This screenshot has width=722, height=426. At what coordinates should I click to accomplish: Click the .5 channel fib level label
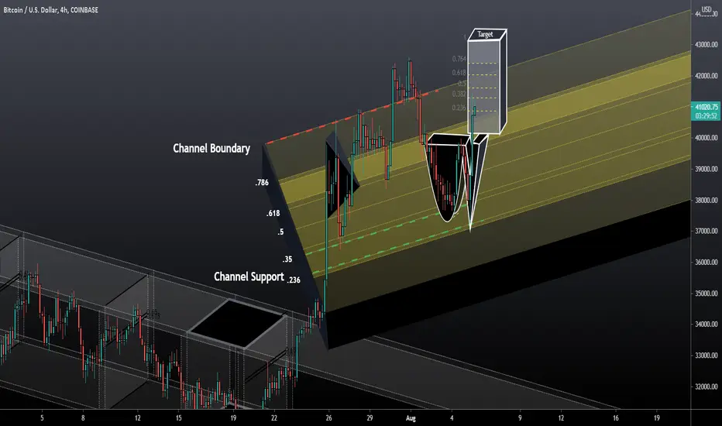tap(280, 232)
